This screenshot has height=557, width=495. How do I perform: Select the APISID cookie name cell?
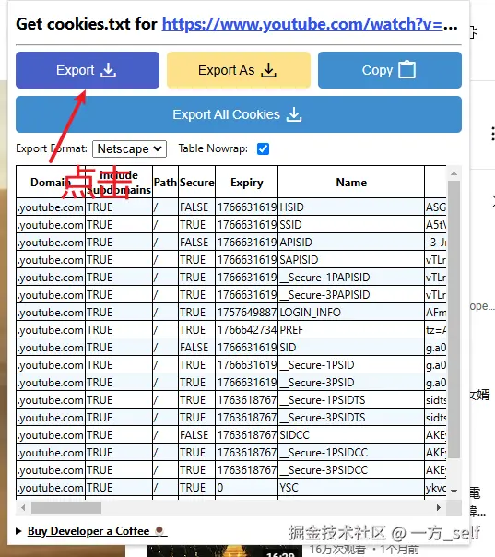pos(351,243)
